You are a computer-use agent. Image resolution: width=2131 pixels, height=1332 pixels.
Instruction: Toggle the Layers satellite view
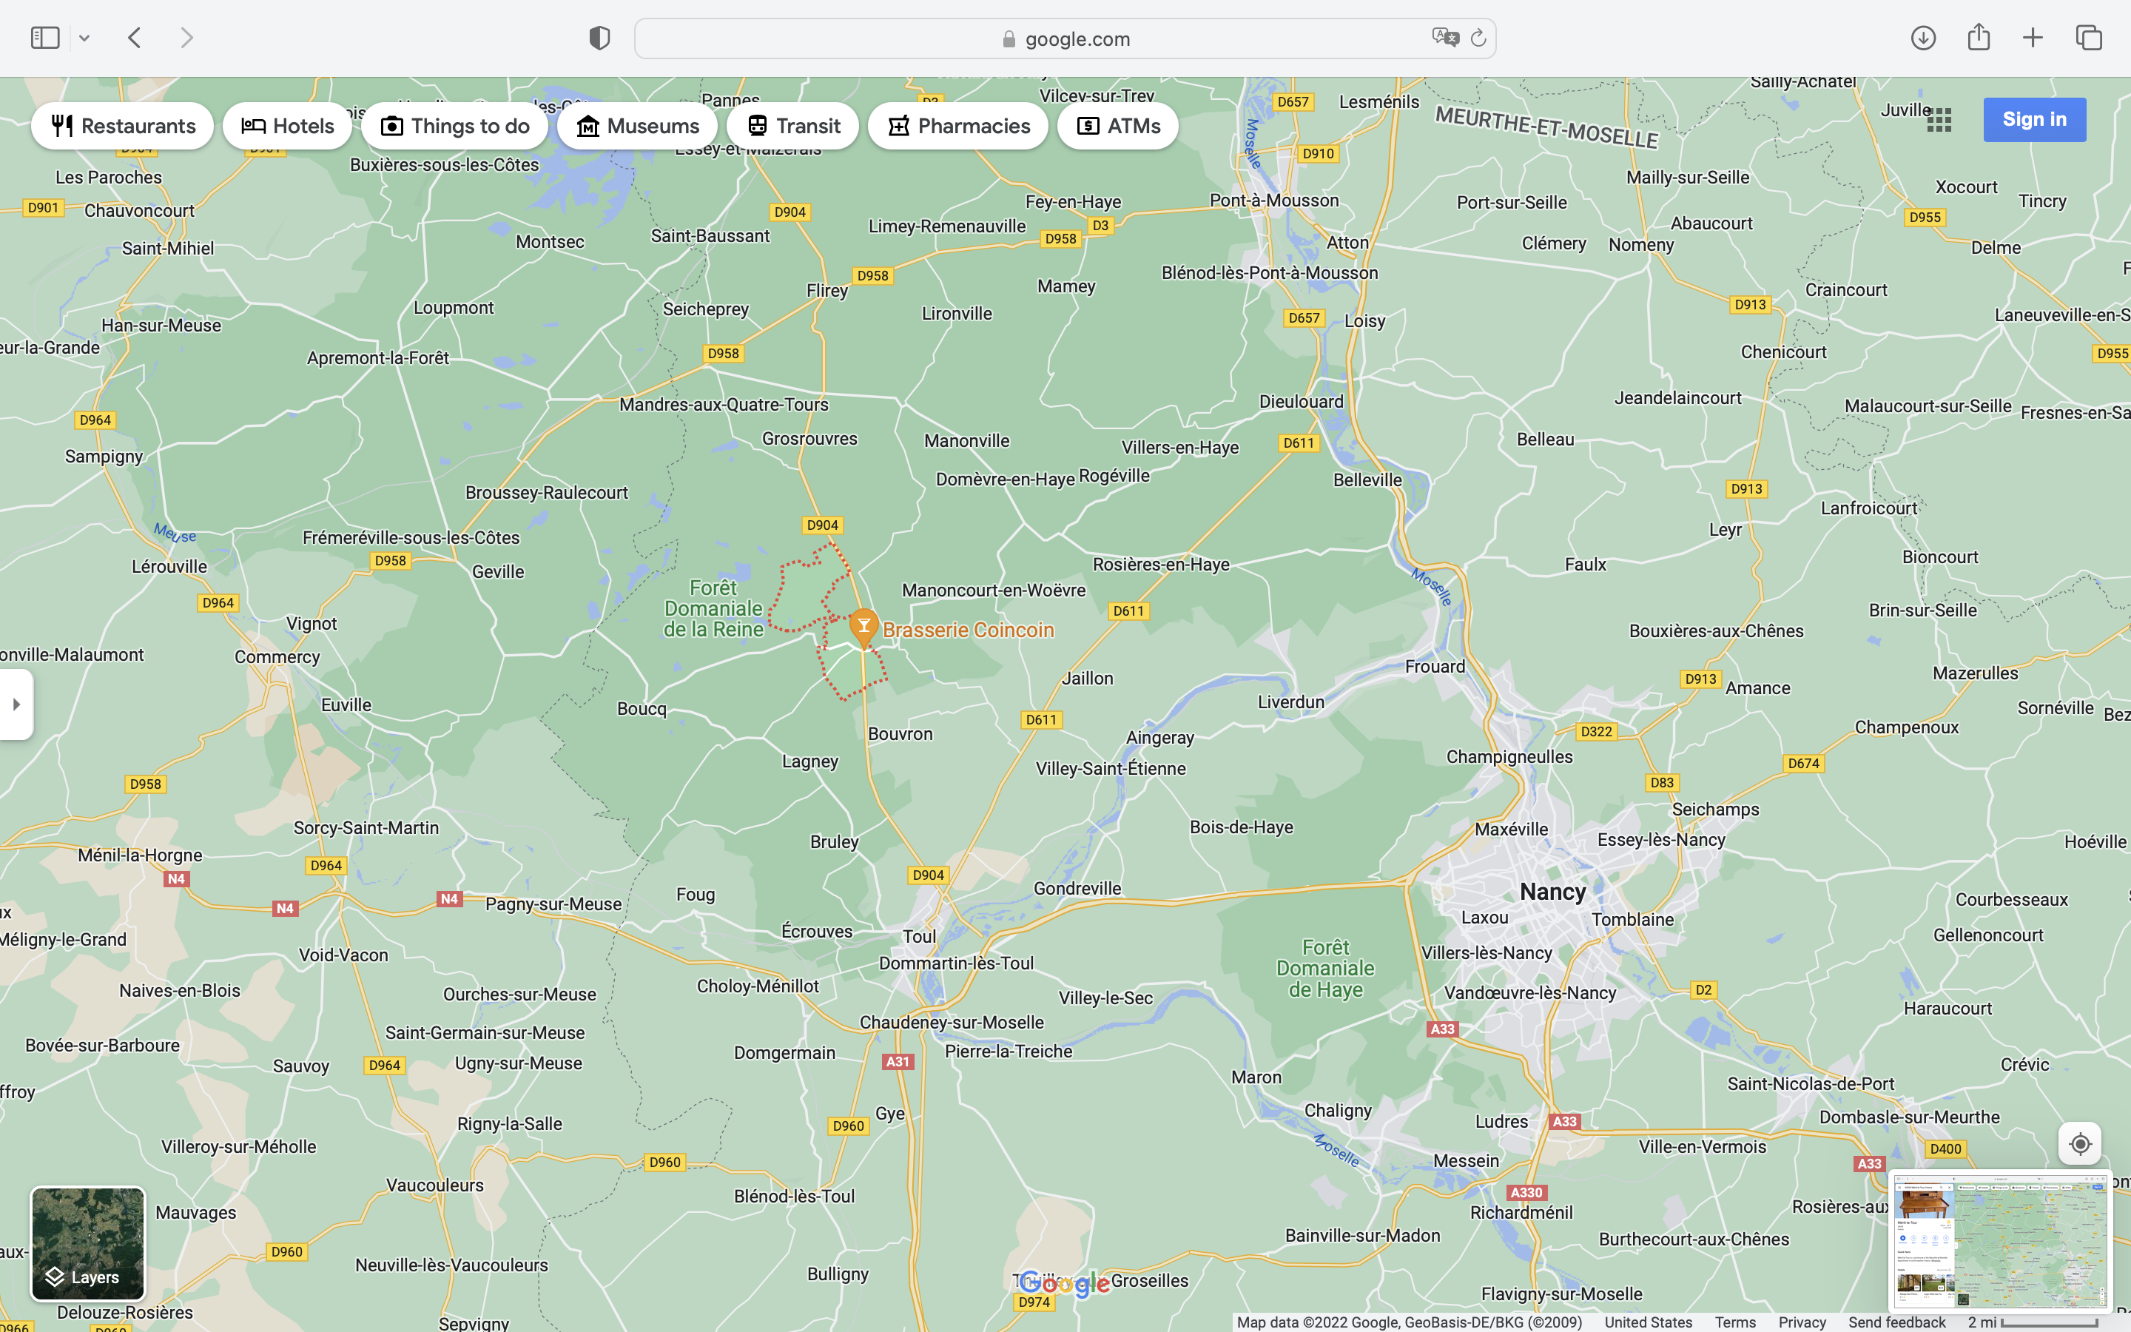(88, 1243)
